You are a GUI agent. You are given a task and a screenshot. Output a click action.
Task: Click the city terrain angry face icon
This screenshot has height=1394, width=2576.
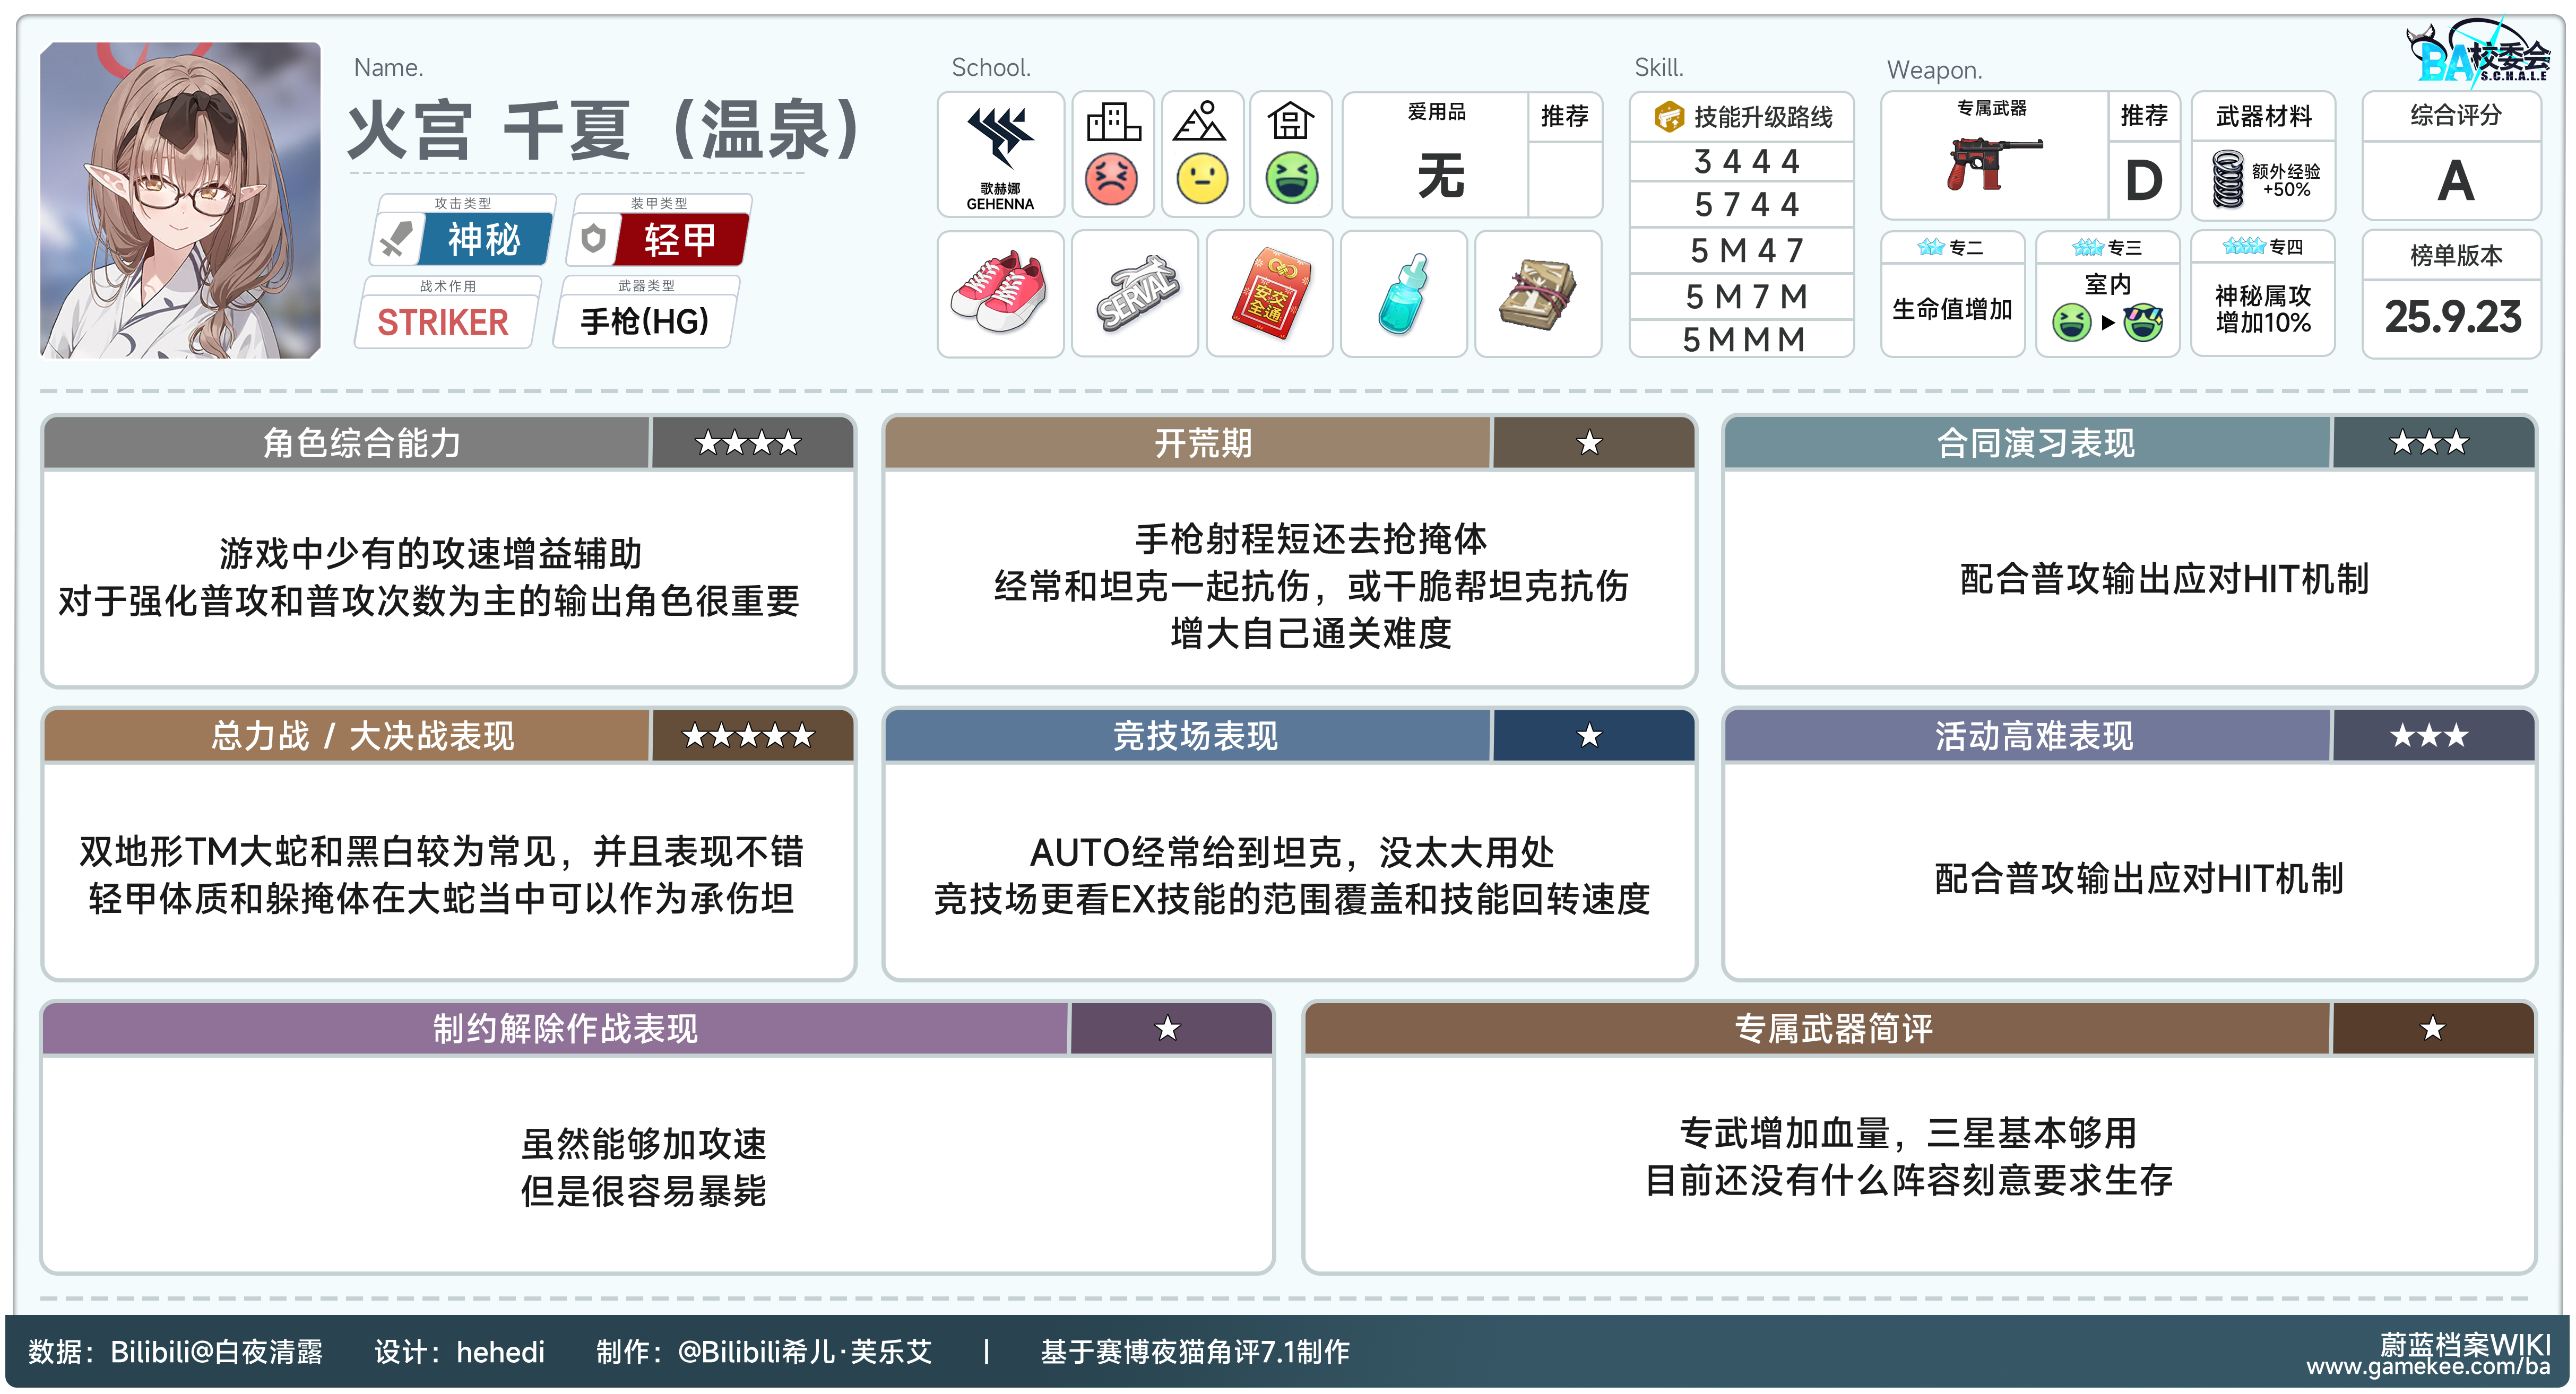[1111, 179]
